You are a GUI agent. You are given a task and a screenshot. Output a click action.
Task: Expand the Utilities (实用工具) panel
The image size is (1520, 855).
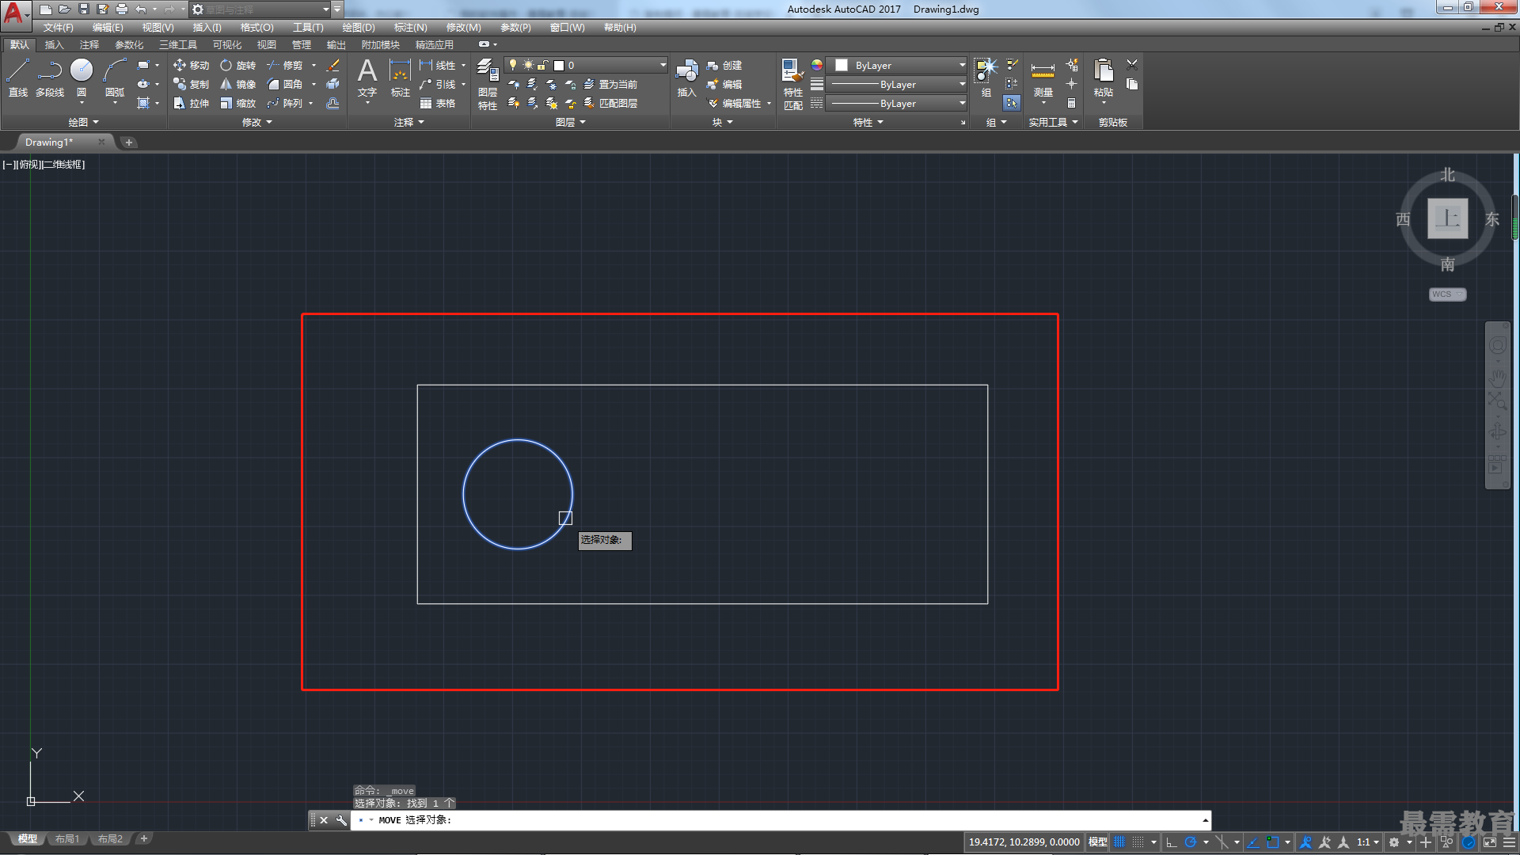tap(1053, 122)
